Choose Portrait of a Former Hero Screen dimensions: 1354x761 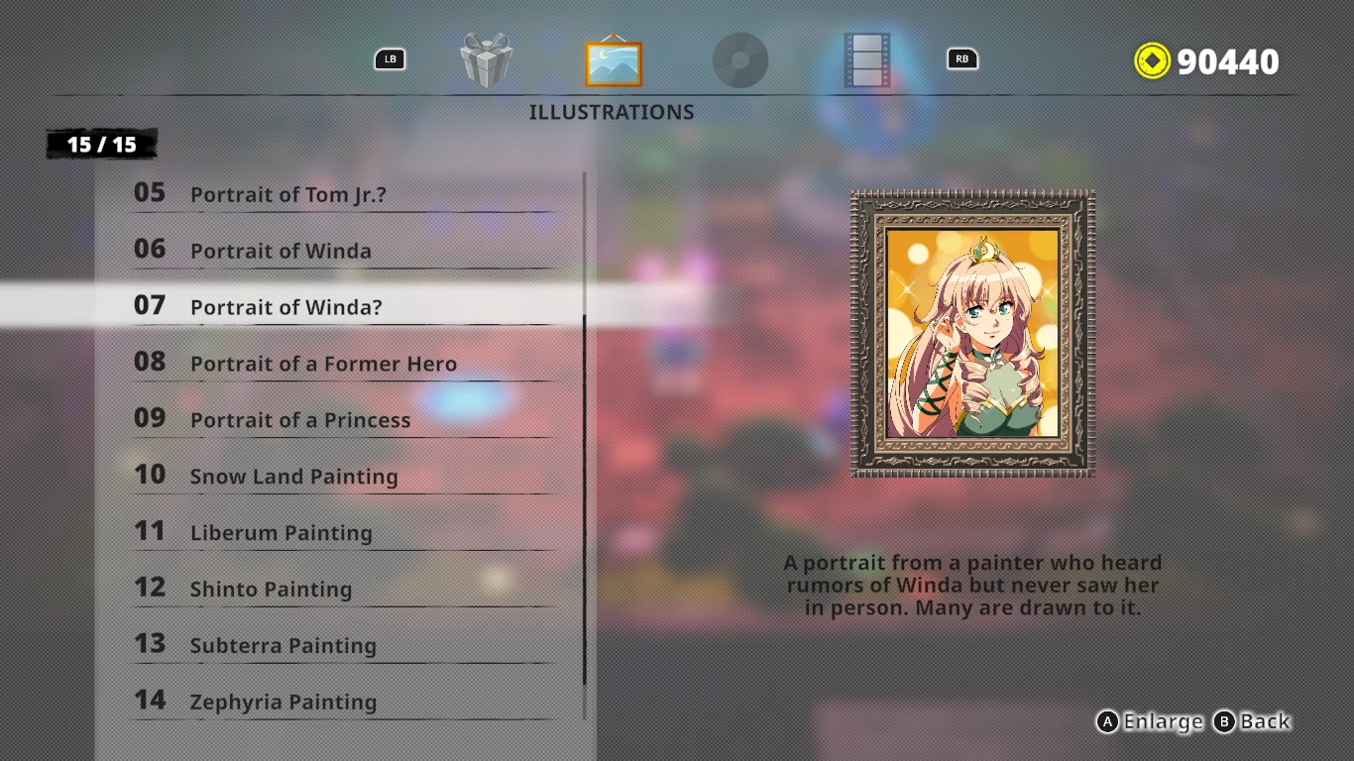click(x=342, y=363)
